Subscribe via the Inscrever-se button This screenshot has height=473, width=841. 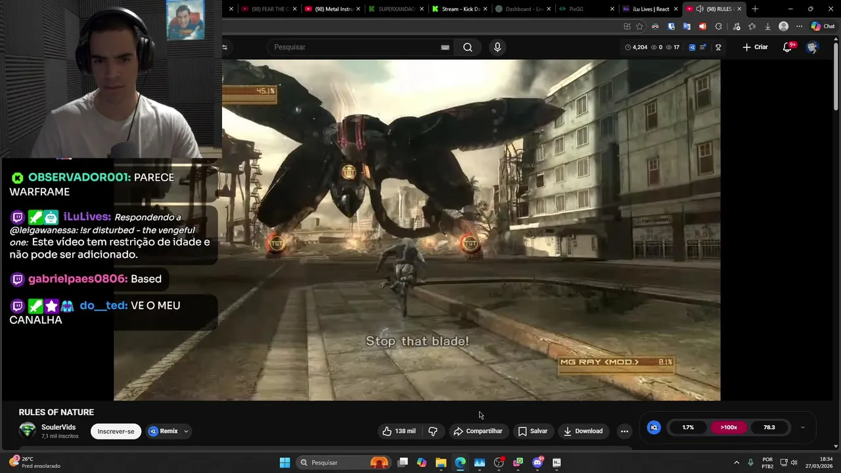click(x=116, y=432)
